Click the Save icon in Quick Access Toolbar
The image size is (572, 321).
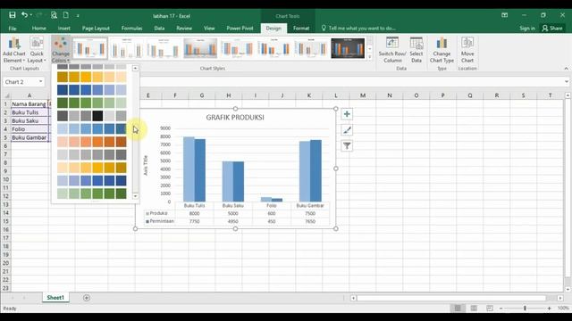click(12, 15)
